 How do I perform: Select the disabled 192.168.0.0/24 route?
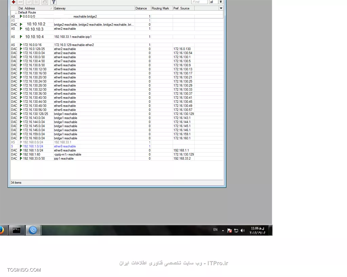coord(117,142)
